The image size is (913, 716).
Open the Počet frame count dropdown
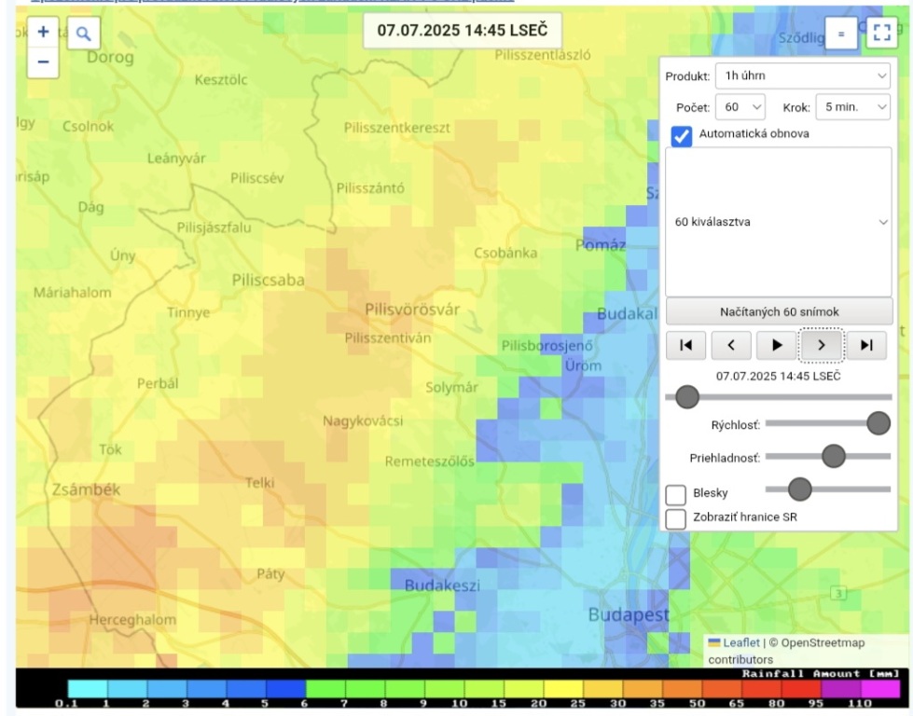[x=739, y=107]
